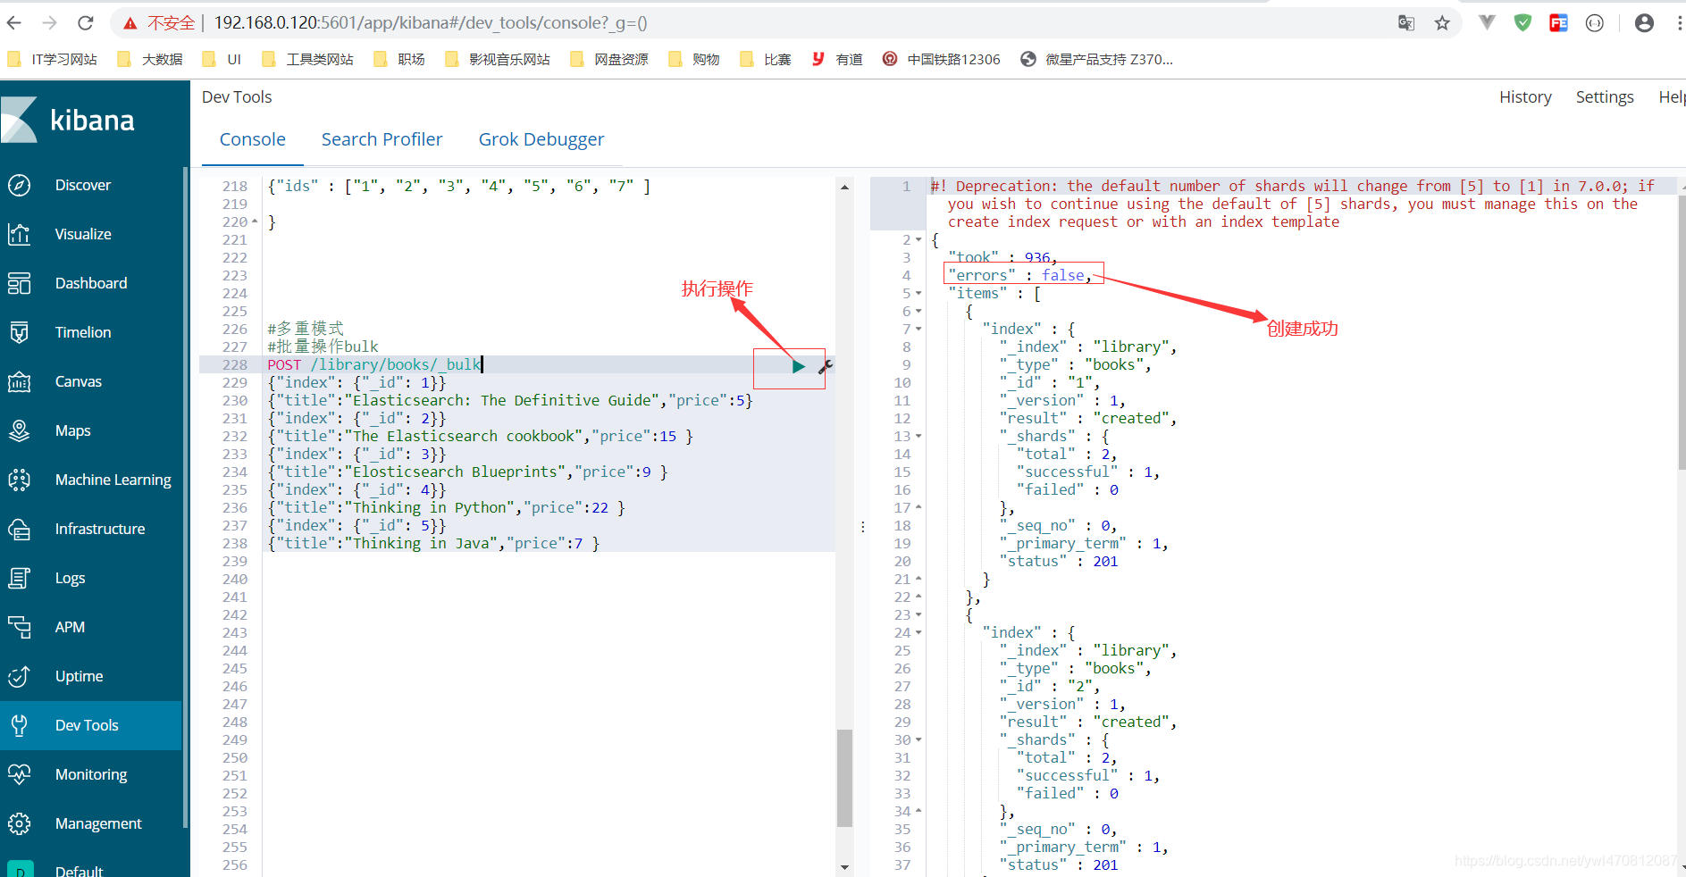This screenshot has height=877, width=1686.
Task: Bookmark this page with the star icon
Action: click(1442, 22)
